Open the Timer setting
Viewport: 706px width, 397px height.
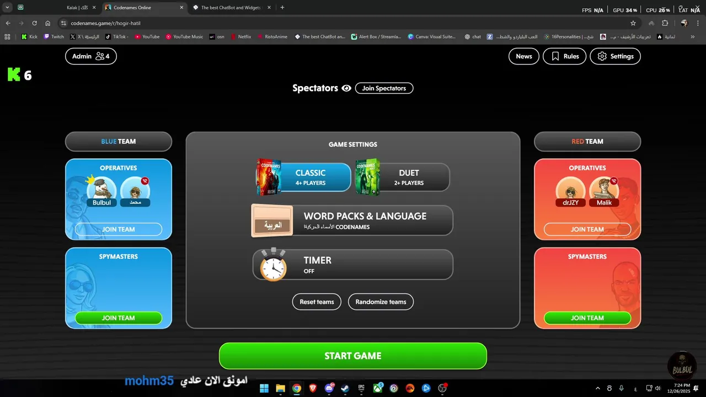(x=352, y=265)
